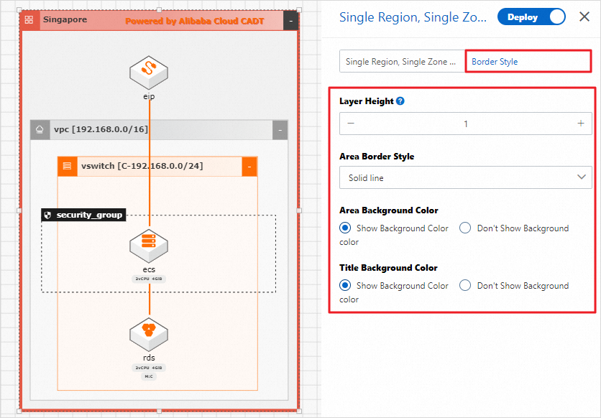Increase the Layer Height value

tap(581, 124)
